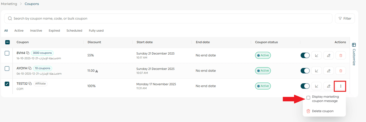366x122 pixels.
Task: Delete the 8VH4 coupon via trash icon
Action: (341, 55)
